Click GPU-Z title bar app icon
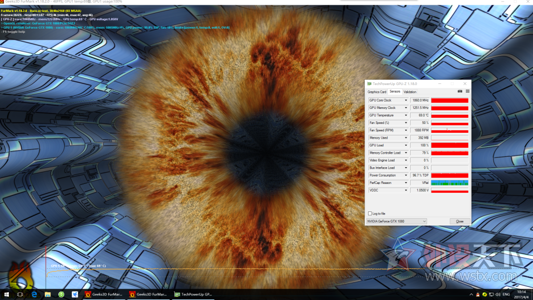 (x=369, y=84)
